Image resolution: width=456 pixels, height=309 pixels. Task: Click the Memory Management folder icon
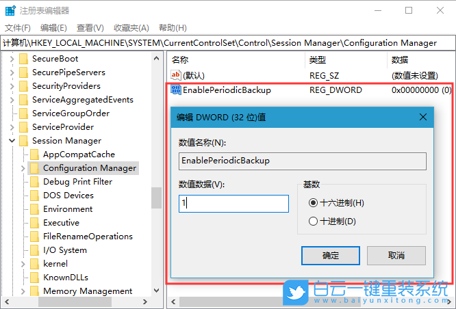[x=35, y=291]
